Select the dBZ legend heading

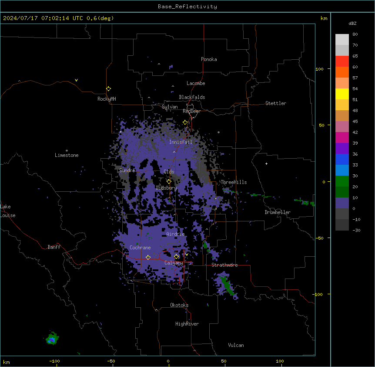tap(352, 24)
